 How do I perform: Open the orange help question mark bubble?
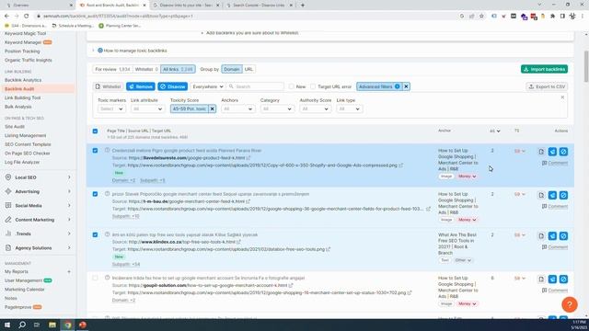click(x=570, y=304)
